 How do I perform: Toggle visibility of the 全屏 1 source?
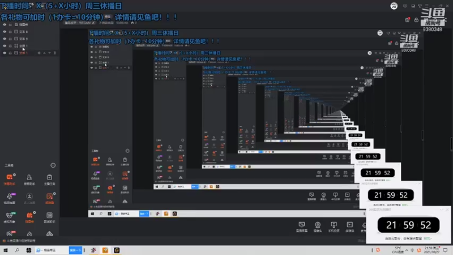tap(5, 46)
